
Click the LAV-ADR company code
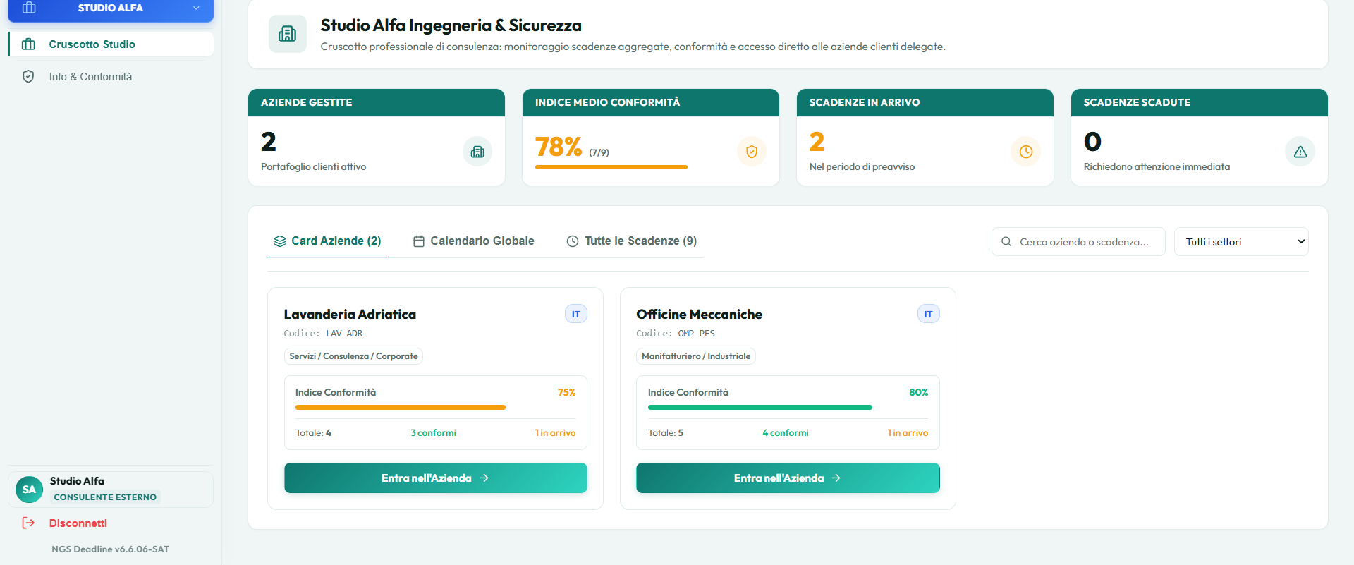tap(344, 334)
